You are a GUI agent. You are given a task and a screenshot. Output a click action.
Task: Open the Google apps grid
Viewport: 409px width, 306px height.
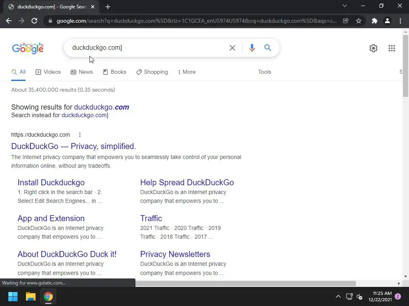[x=391, y=48]
